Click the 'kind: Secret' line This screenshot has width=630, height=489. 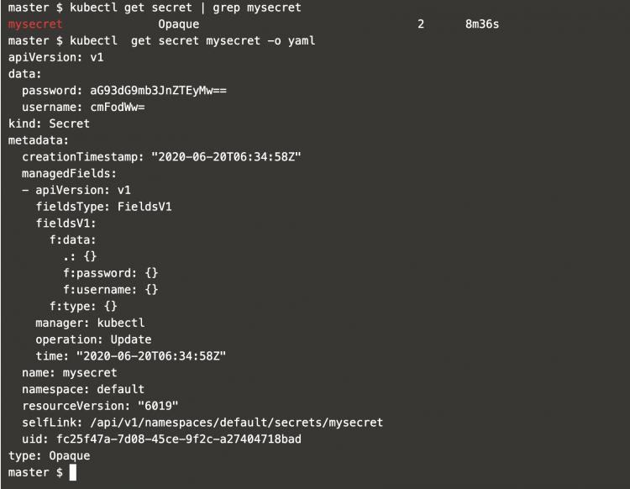(x=49, y=124)
